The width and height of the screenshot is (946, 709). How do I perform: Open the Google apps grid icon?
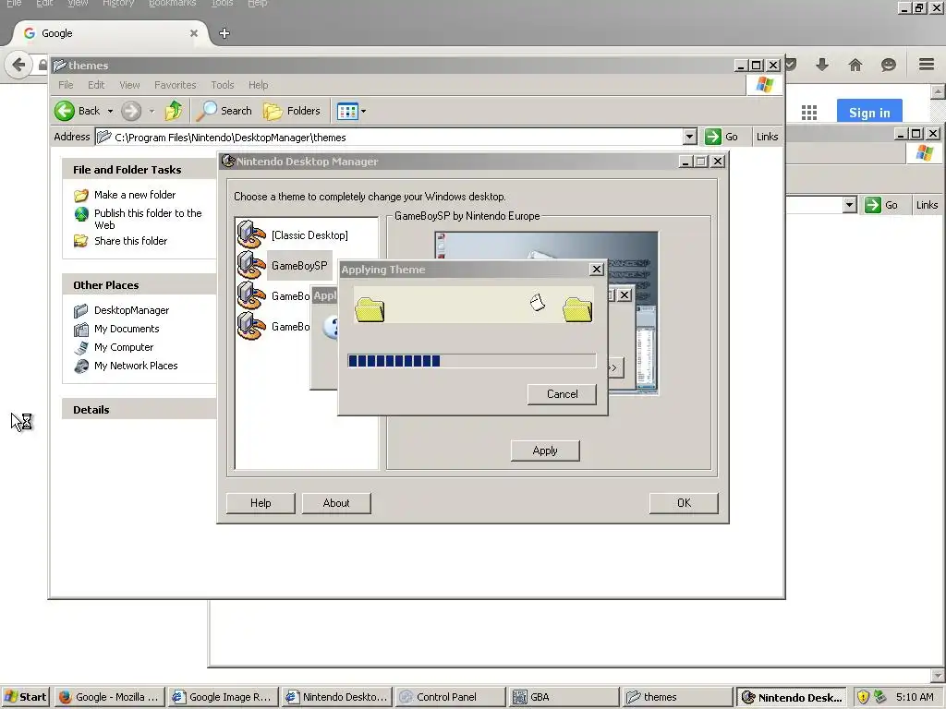coord(809,112)
